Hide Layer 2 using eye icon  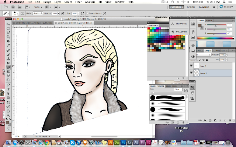191,73
